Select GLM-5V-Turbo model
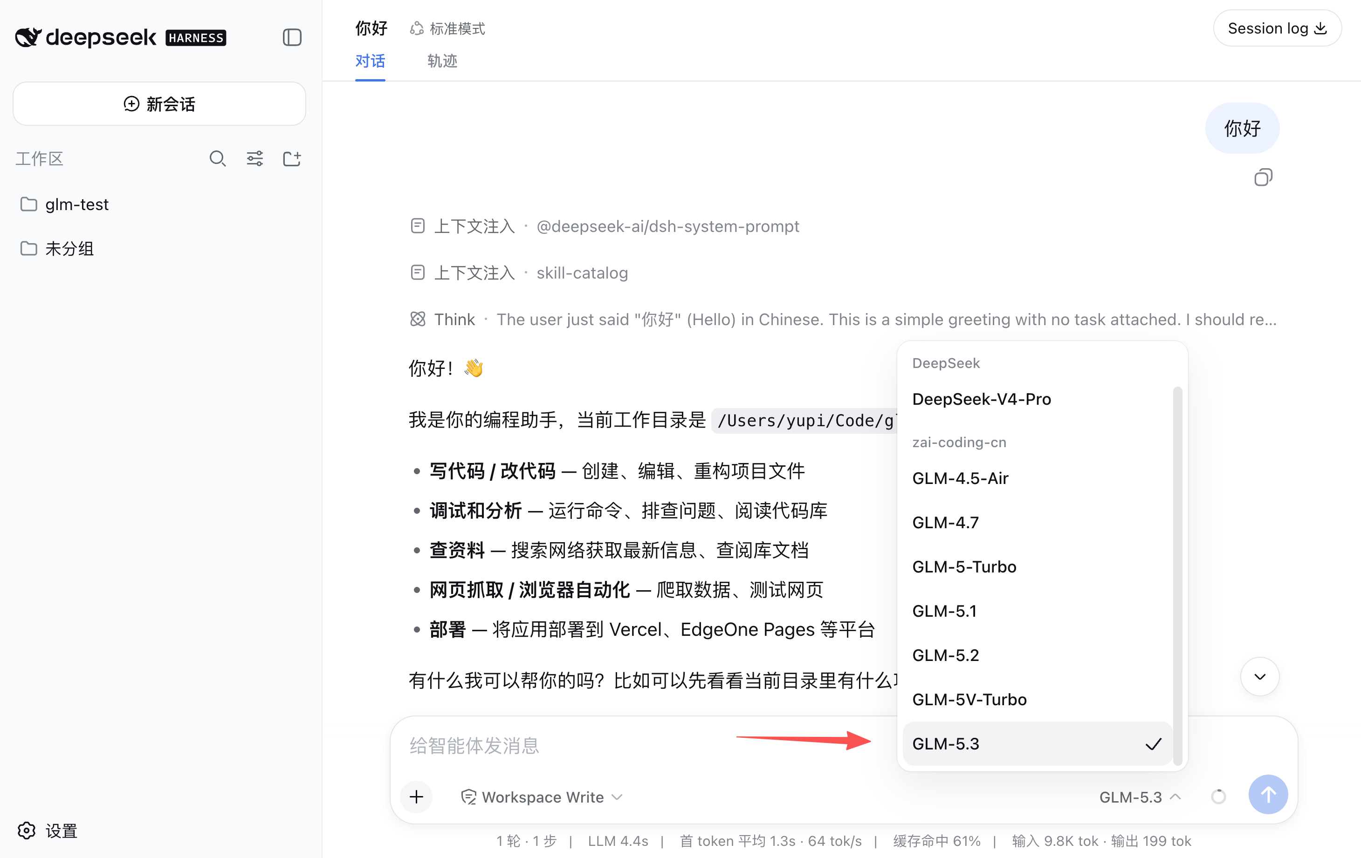Image resolution: width=1361 pixels, height=858 pixels. 1038,699
